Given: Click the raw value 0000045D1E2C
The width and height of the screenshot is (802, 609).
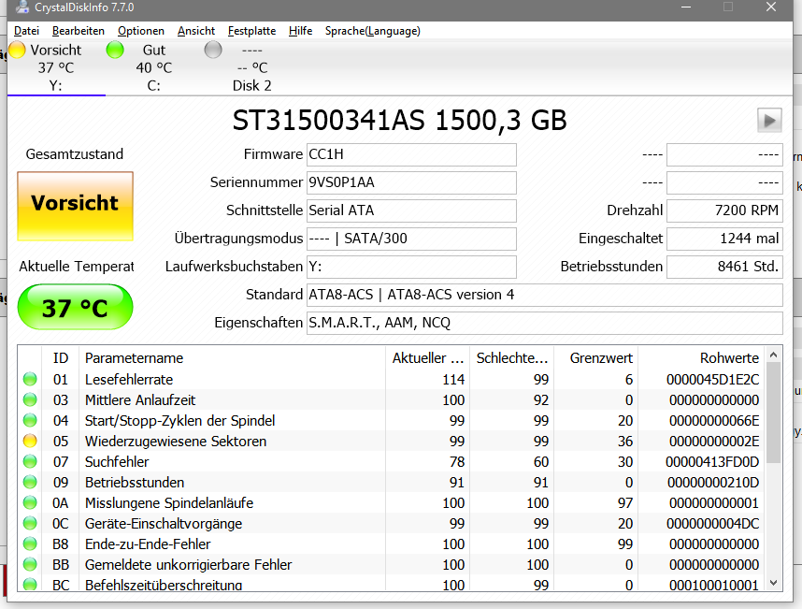Looking at the screenshot, I should 712,380.
